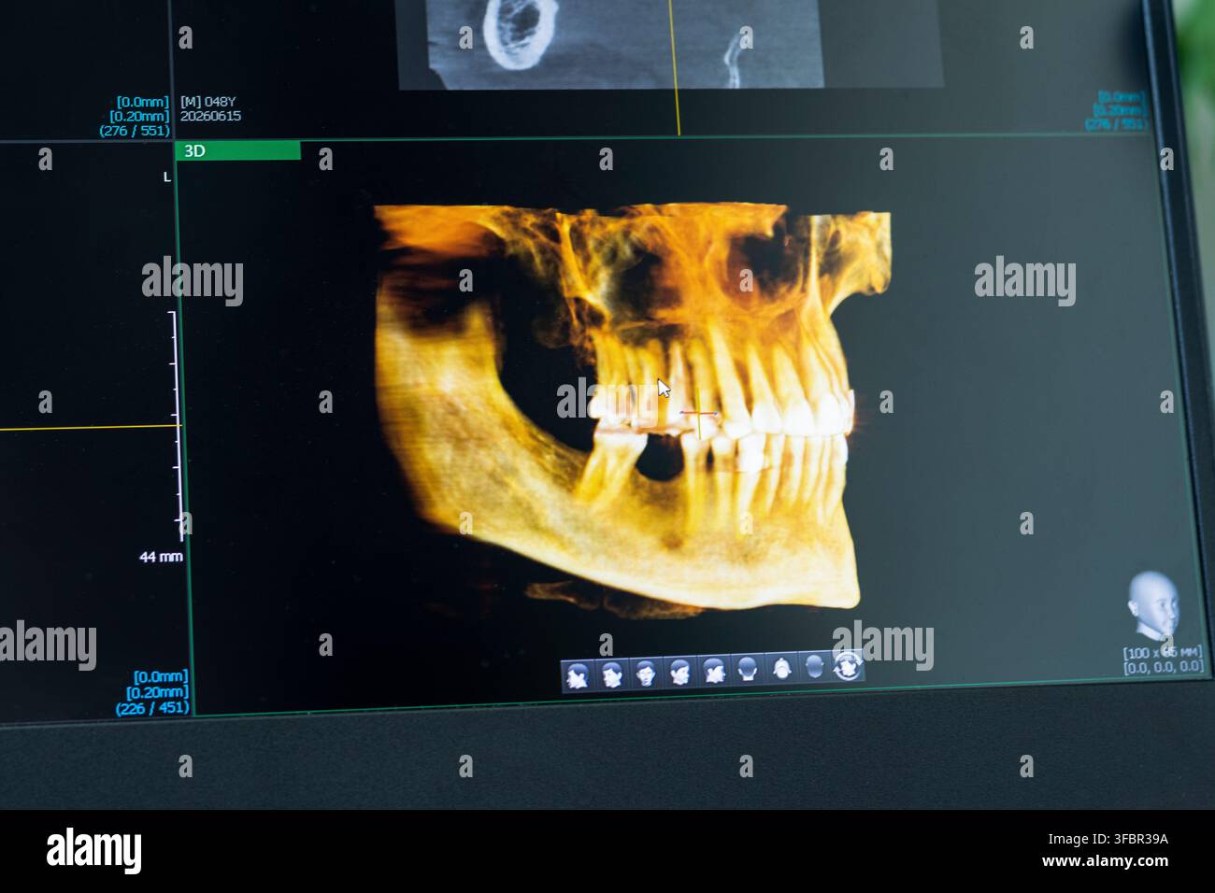1215x893 pixels.
Task: Click the "L" orientation marker
Action: [x=167, y=177]
